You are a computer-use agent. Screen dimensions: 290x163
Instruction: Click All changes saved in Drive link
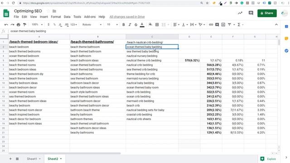click(x=127, y=17)
